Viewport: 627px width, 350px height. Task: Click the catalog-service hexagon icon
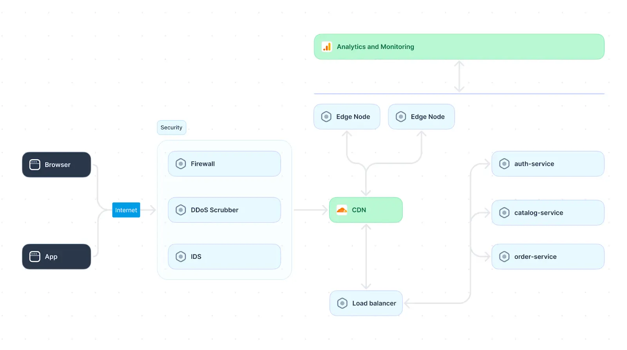(x=504, y=213)
